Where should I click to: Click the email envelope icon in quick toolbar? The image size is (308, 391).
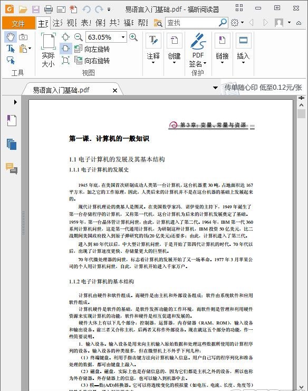pos(61,9)
